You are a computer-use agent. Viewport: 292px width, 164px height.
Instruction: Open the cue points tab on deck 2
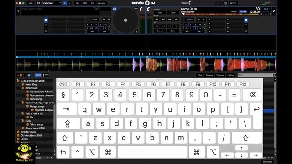point(246,20)
